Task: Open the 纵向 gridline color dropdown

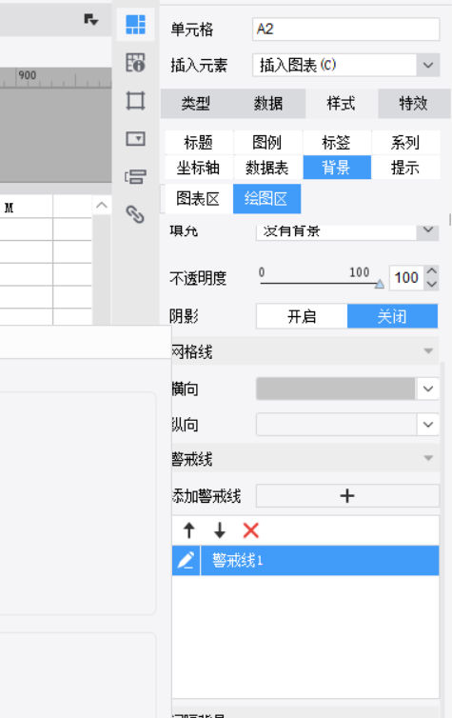Action: click(428, 425)
